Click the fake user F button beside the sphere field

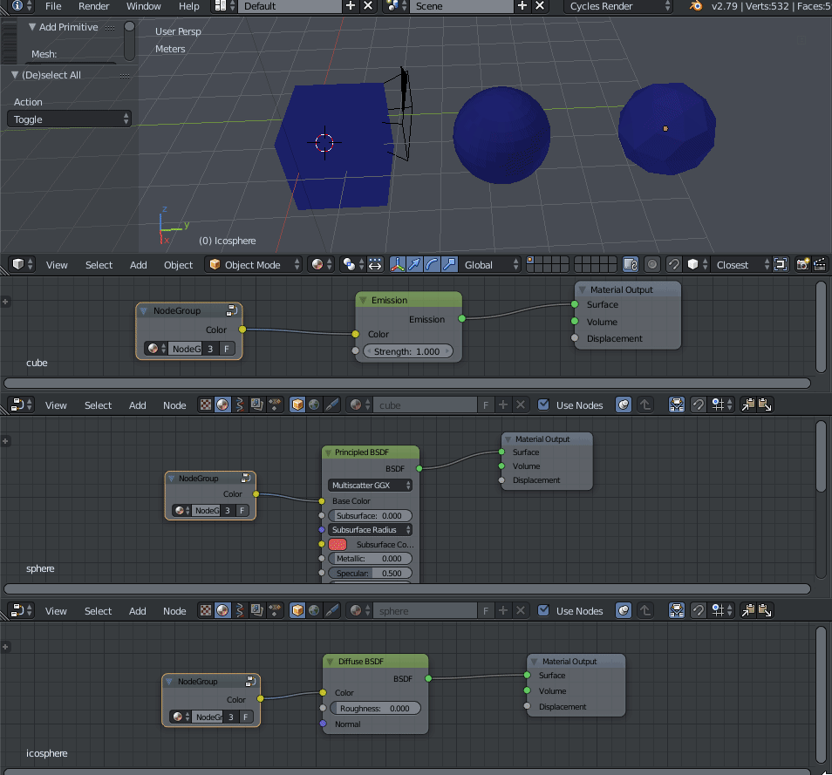(x=486, y=611)
